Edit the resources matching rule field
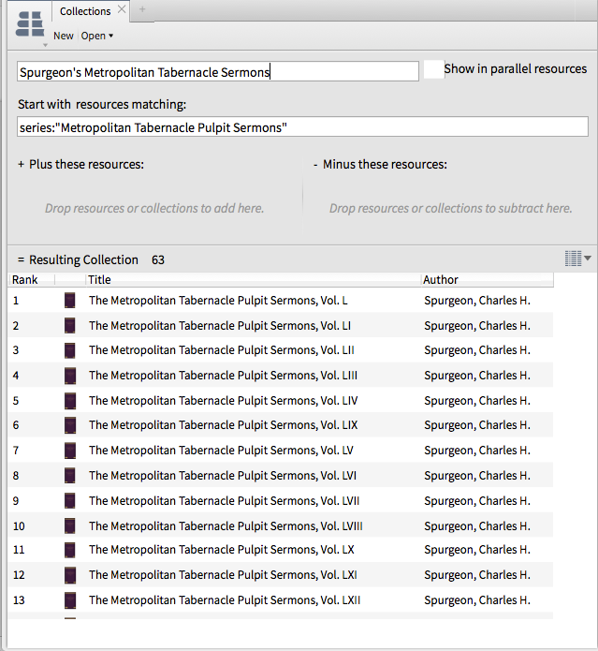 pyautogui.click(x=302, y=126)
